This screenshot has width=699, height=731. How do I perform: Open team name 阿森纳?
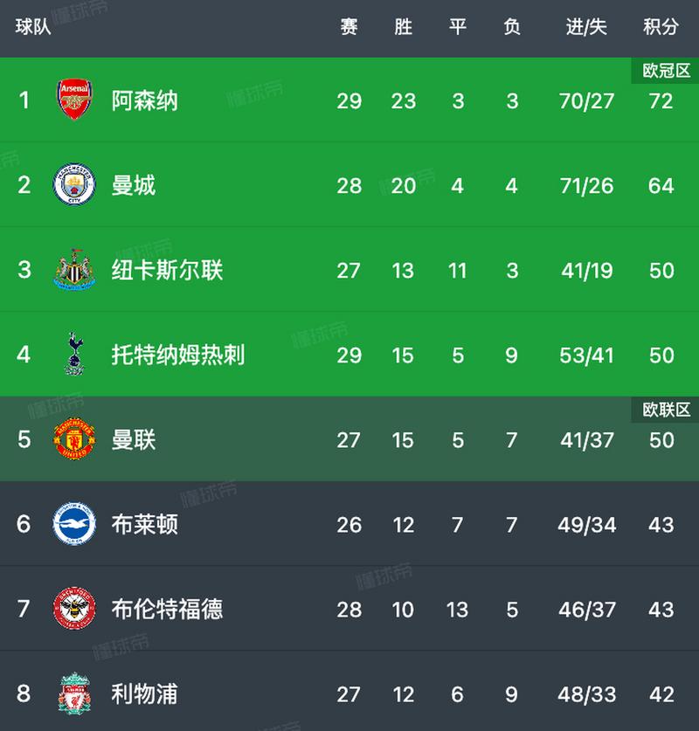tap(144, 100)
